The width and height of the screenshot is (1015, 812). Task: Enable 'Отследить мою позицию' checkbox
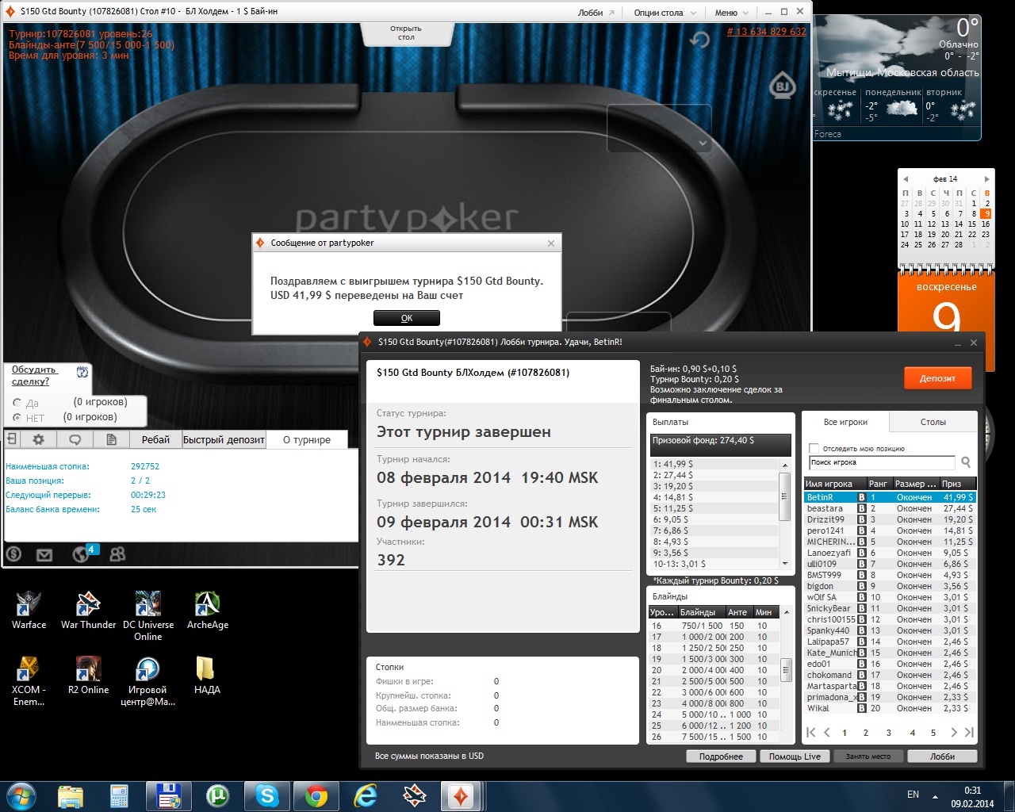click(814, 448)
